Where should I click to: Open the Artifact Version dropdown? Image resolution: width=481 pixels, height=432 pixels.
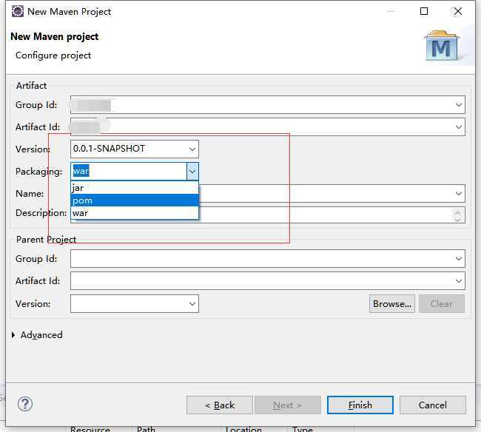pos(192,149)
